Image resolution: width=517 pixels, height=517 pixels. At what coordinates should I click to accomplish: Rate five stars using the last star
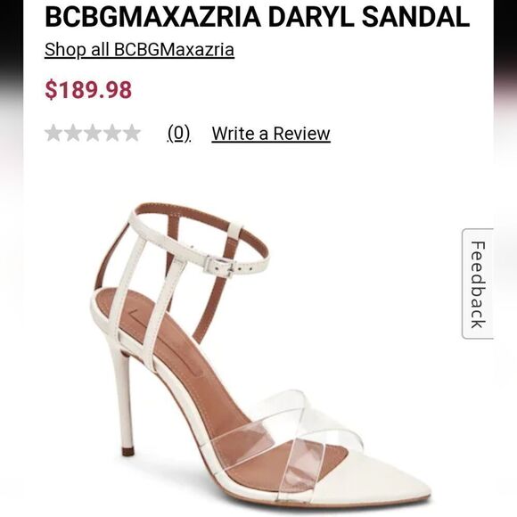tap(132, 133)
